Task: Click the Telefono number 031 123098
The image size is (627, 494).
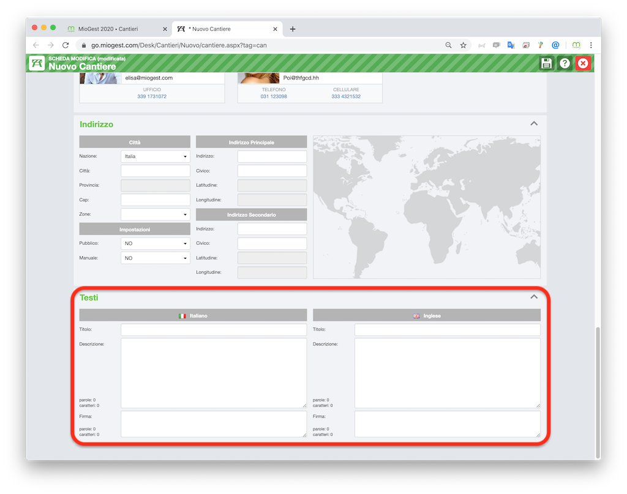Action: [x=274, y=96]
